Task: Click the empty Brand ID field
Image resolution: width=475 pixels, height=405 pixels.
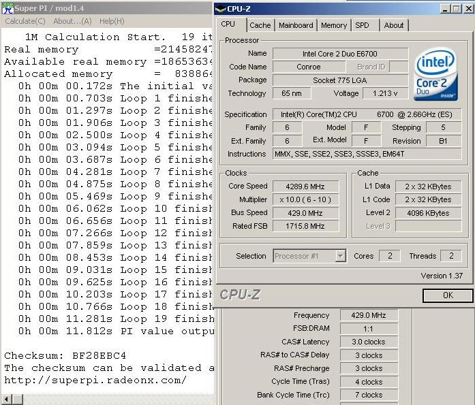Action: click(x=399, y=67)
